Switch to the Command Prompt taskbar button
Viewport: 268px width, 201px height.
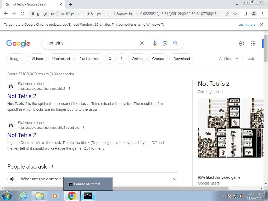click(88, 196)
